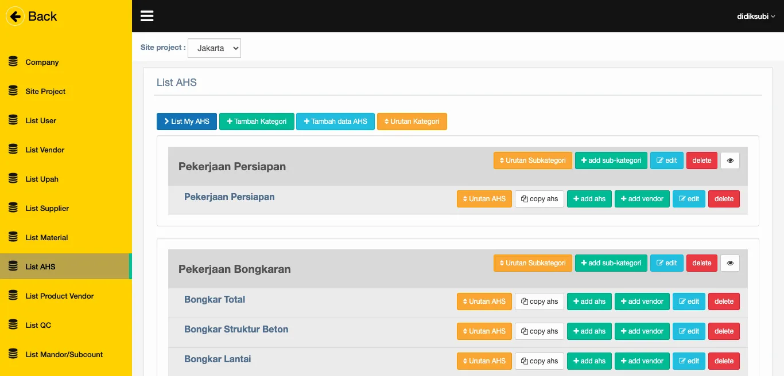Open the Site project Jakarta dropdown

click(214, 48)
